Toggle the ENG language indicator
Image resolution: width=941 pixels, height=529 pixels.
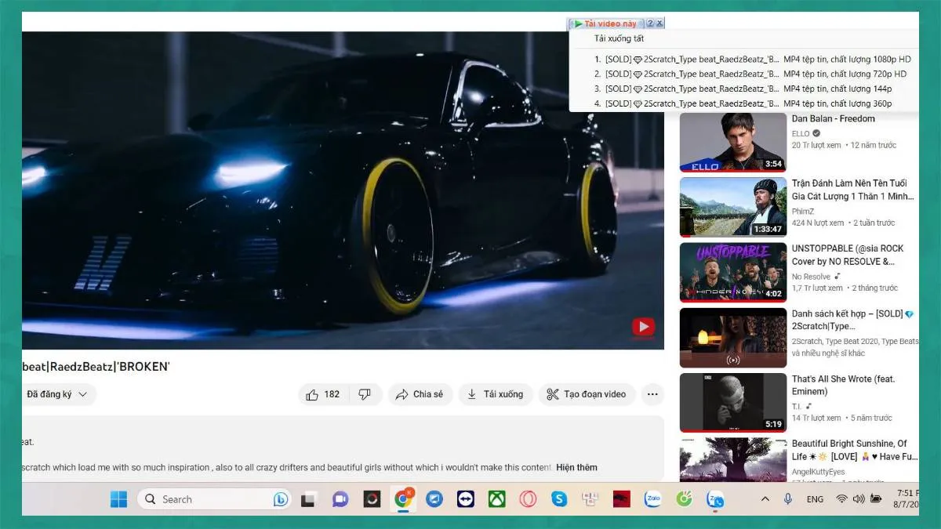815,498
